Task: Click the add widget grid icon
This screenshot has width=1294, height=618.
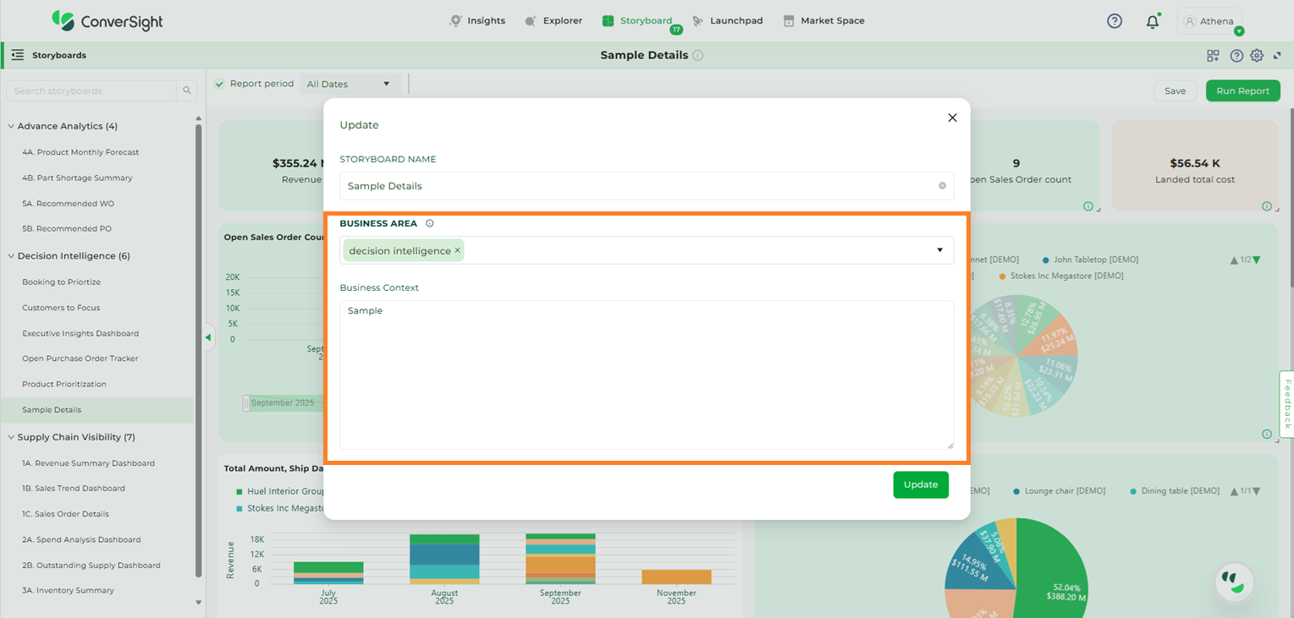Action: [x=1213, y=56]
